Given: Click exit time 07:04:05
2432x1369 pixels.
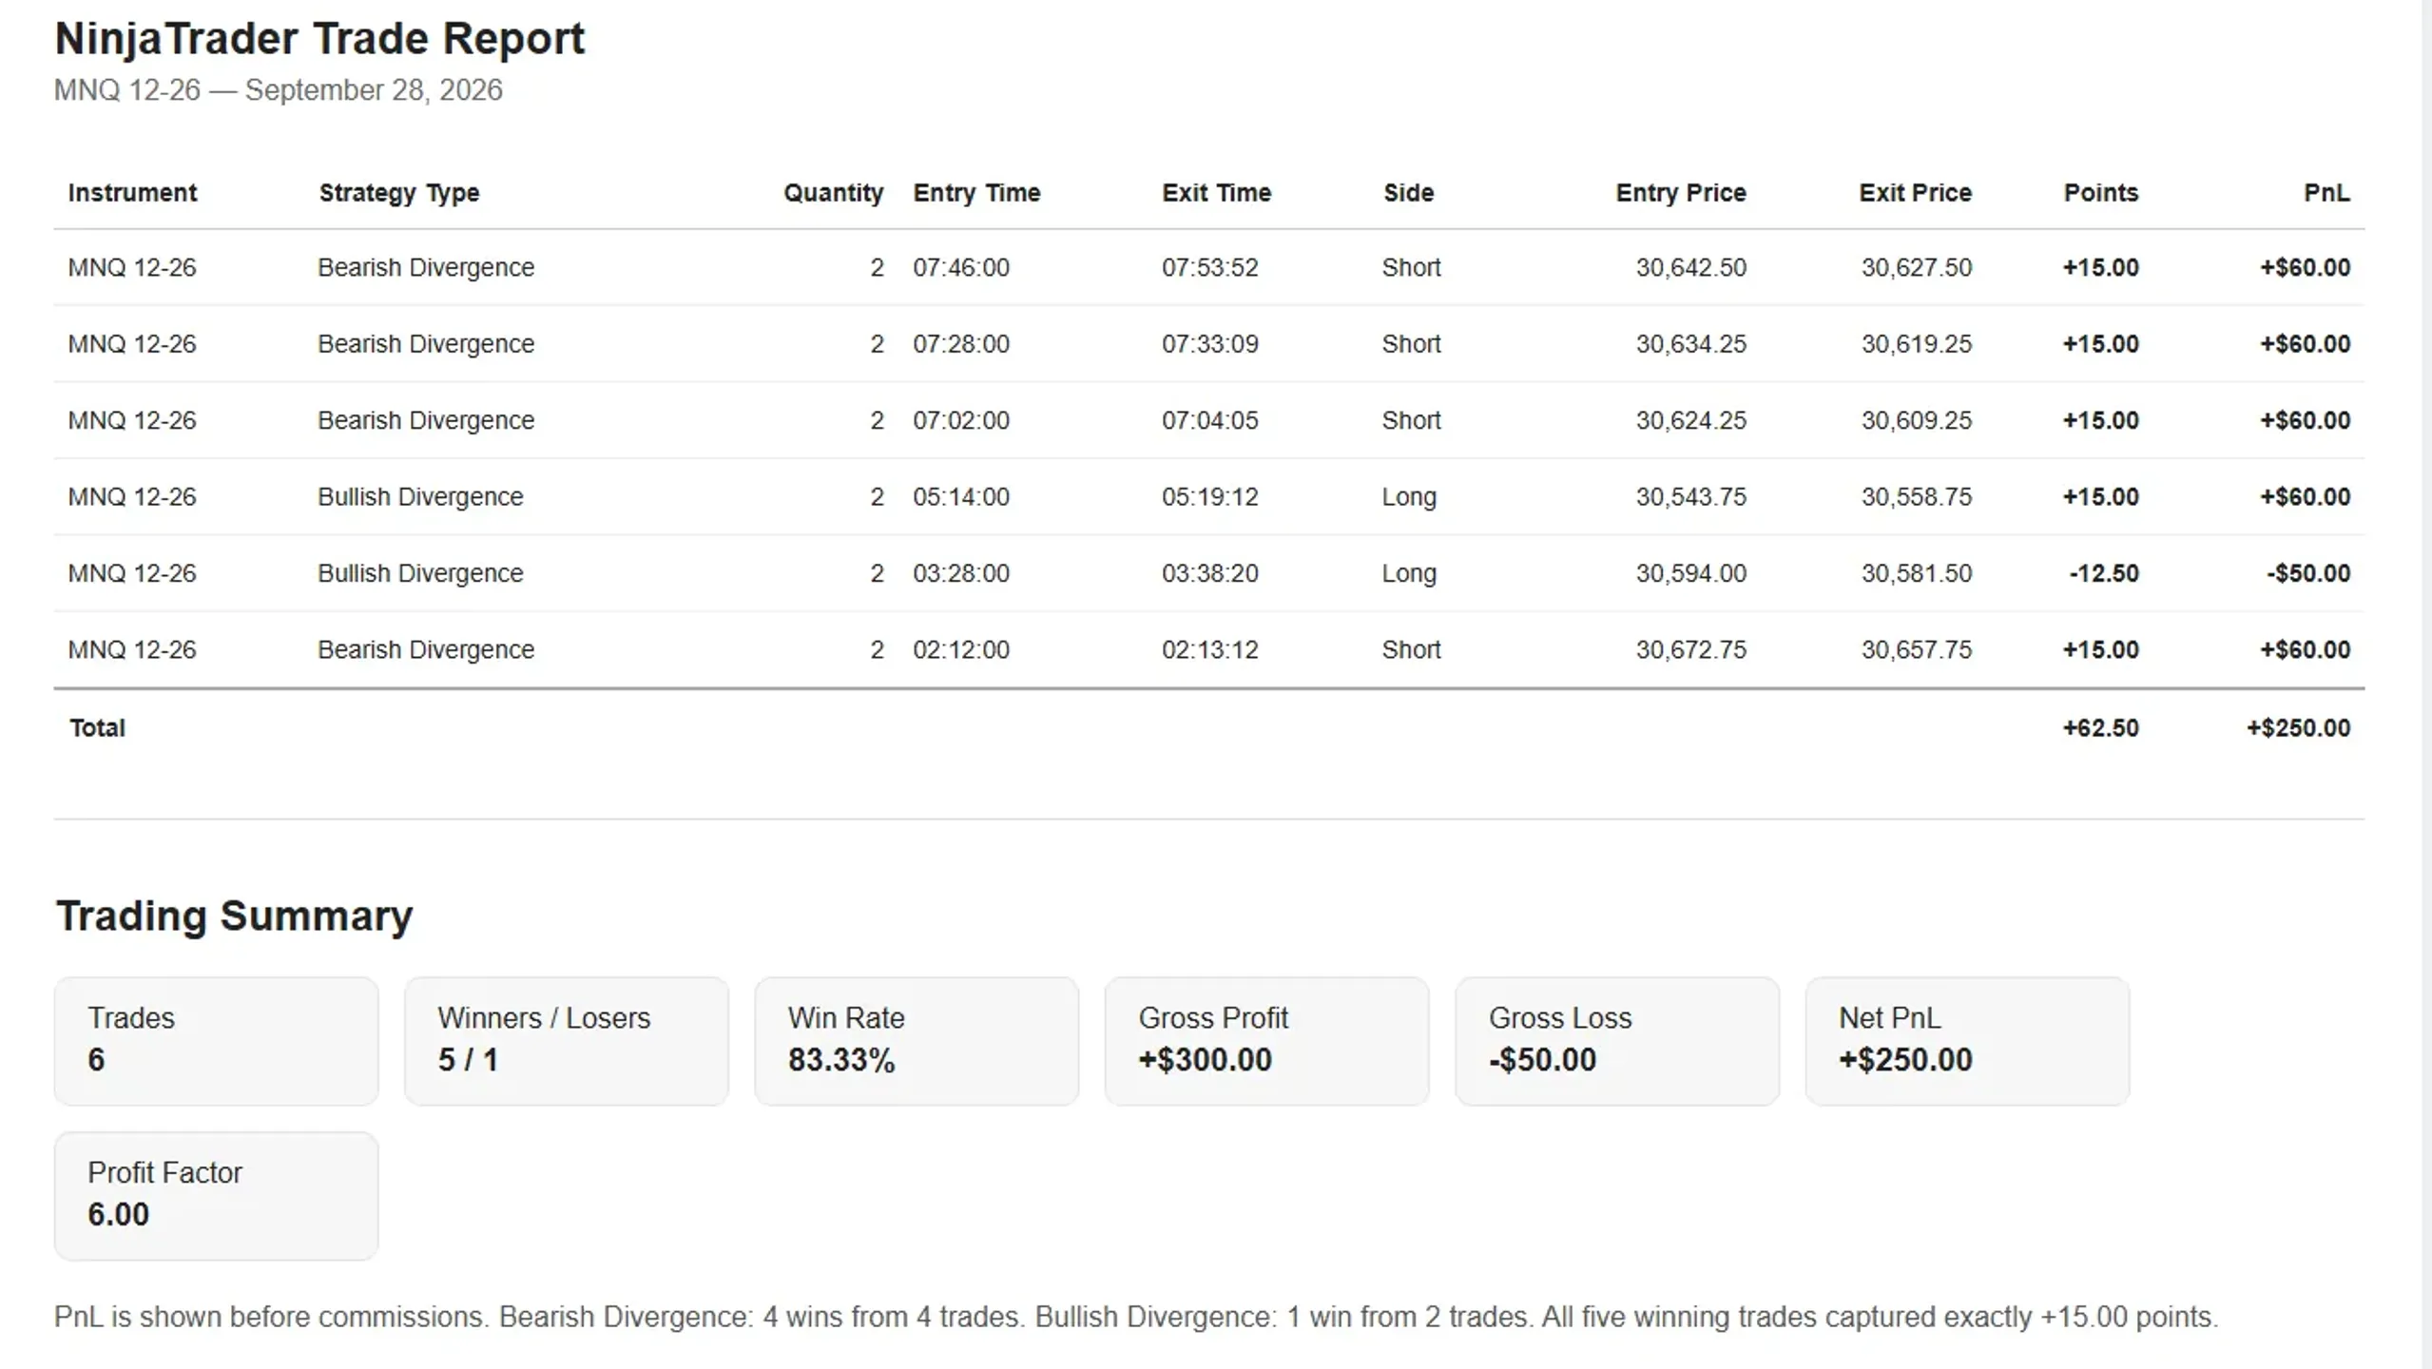Looking at the screenshot, I should coord(1209,420).
